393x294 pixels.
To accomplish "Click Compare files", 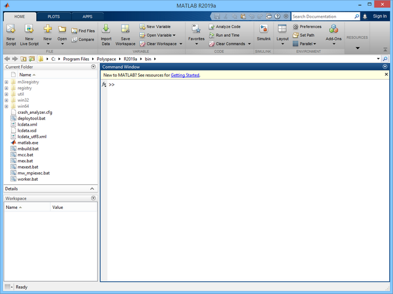I will [x=83, y=39].
